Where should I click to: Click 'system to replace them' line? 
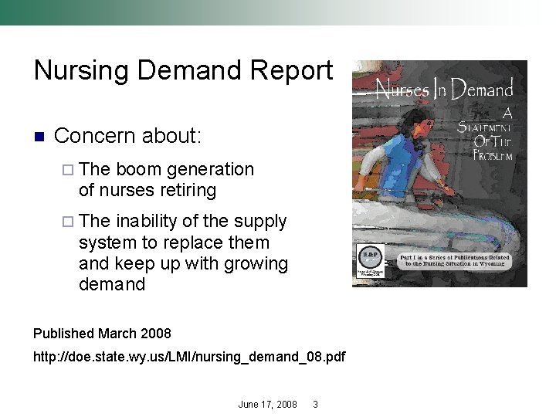(x=174, y=243)
